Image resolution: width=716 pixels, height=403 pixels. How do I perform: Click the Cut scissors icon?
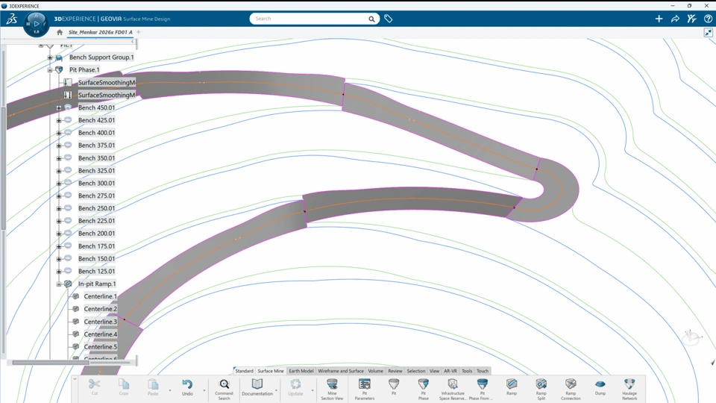click(94, 384)
